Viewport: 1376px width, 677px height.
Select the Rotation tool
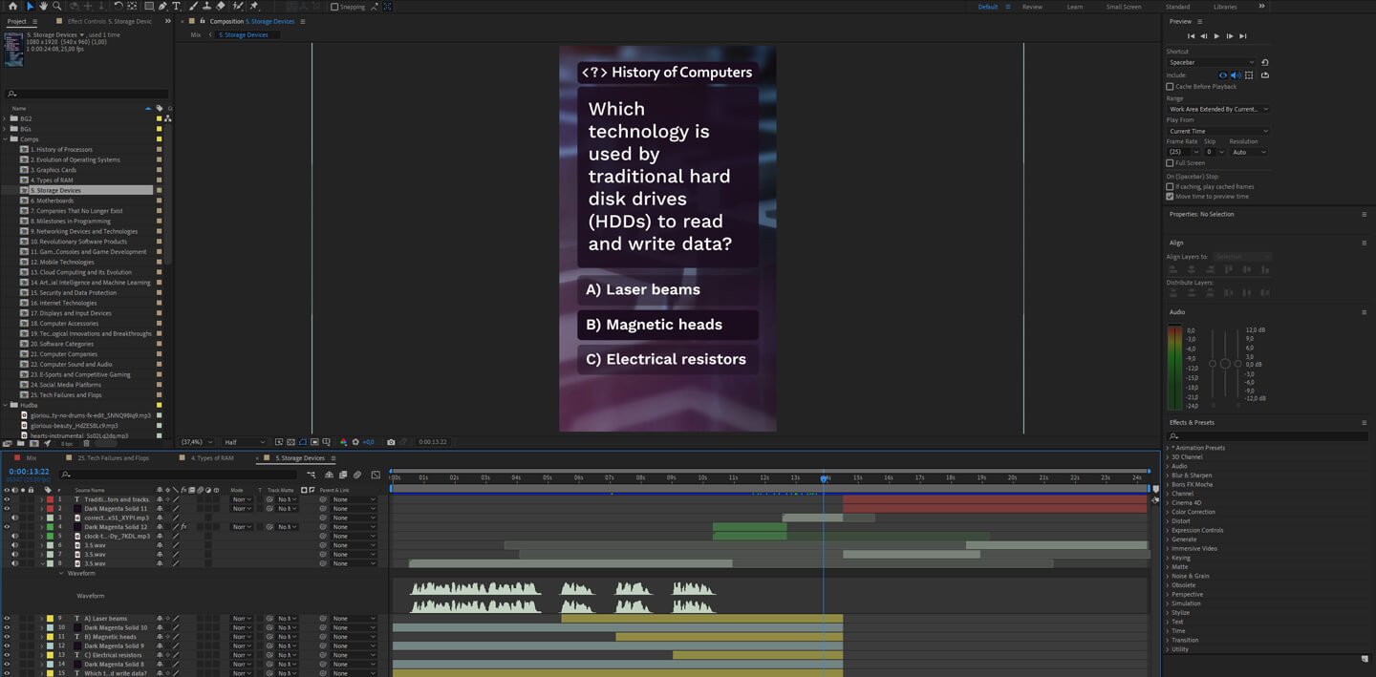coord(118,7)
